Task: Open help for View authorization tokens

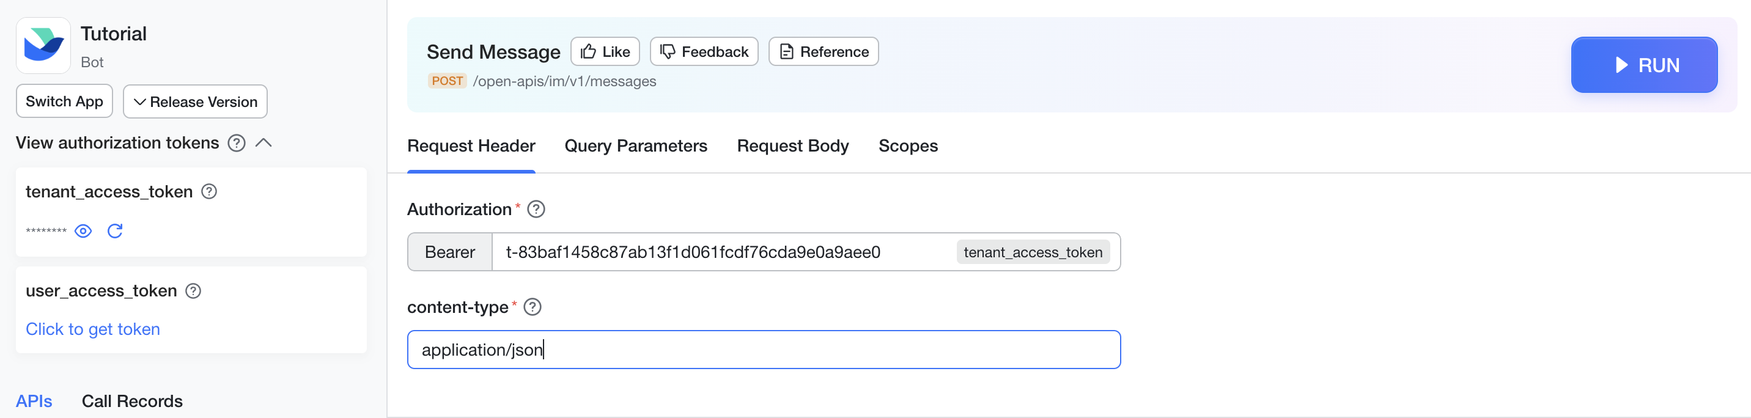Action: click(237, 143)
